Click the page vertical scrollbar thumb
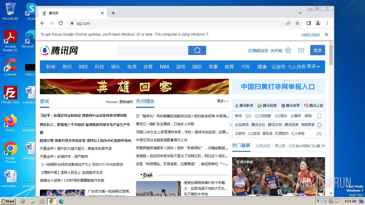 pos(331,55)
